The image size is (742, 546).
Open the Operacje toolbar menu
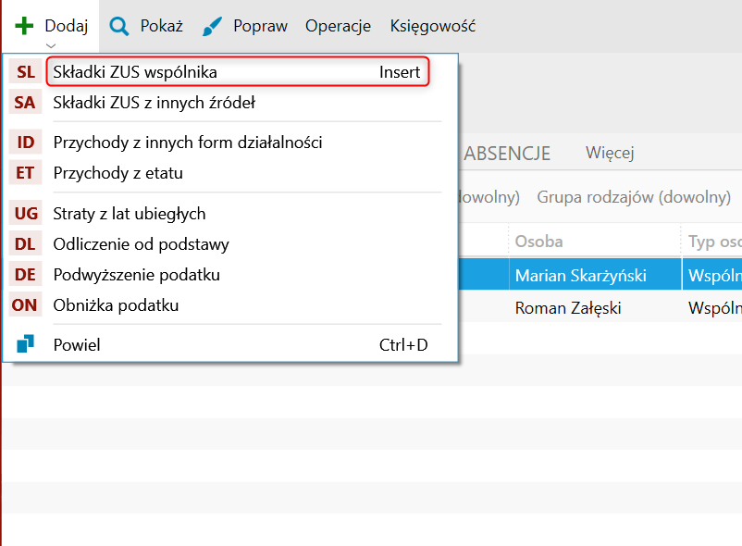(x=338, y=26)
